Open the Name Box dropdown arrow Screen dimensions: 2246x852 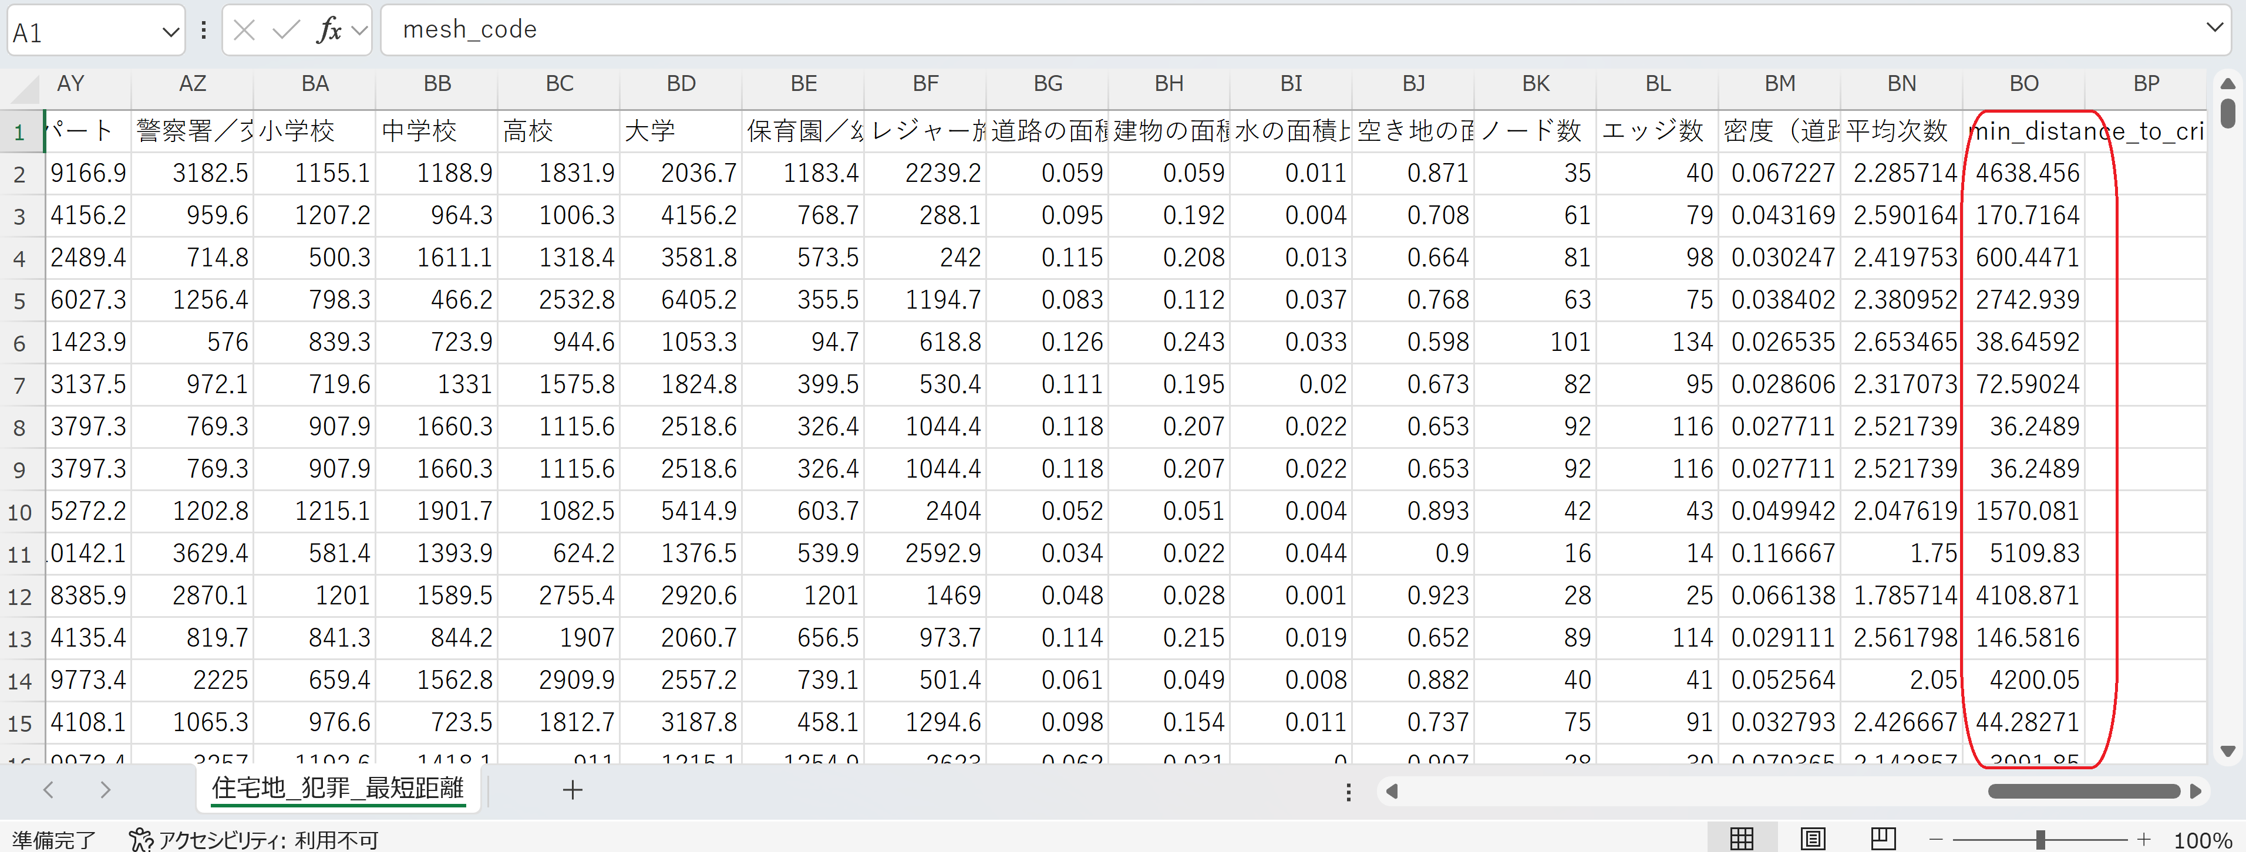170,32
